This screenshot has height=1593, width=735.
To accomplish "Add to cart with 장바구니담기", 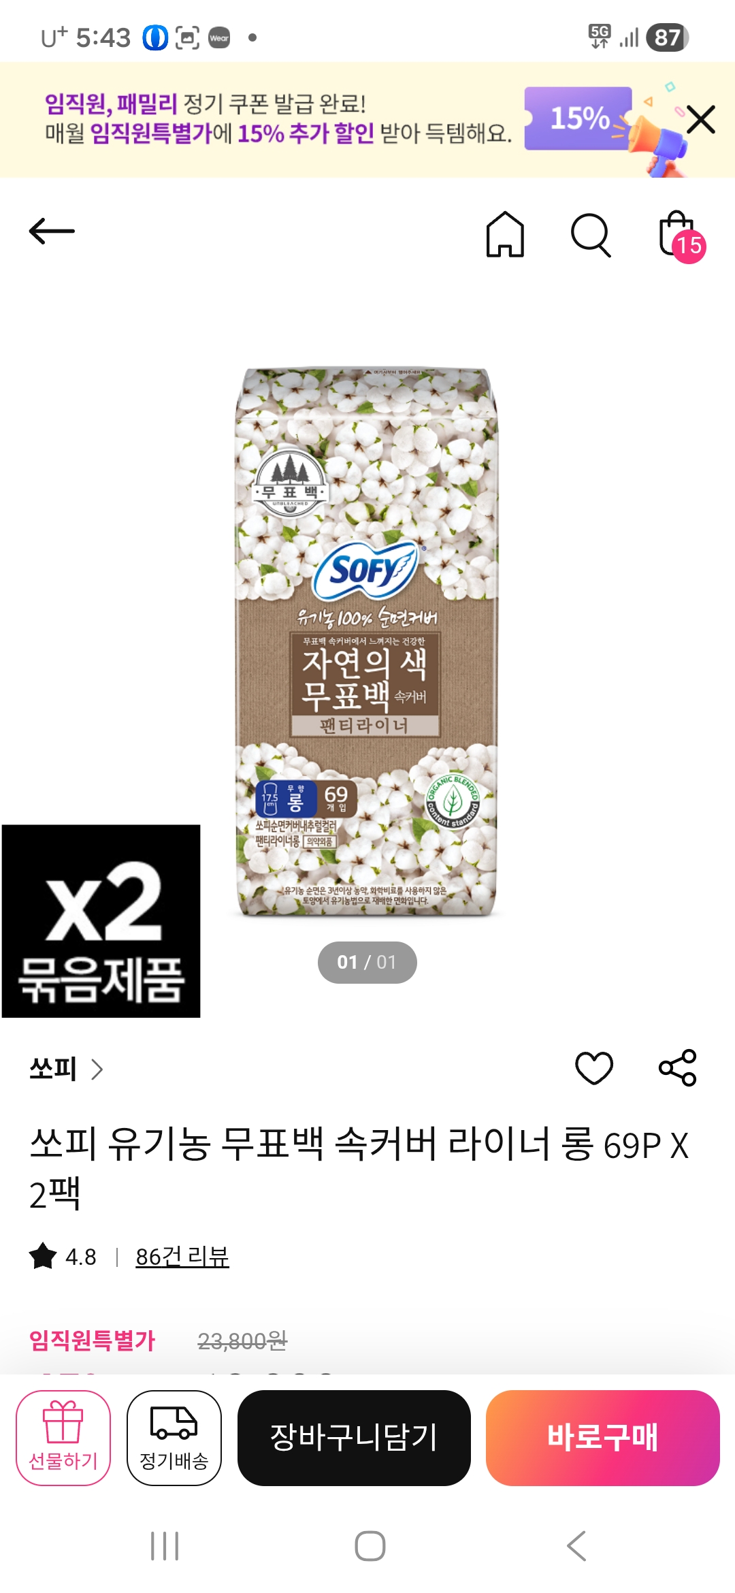I will pyautogui.click(x=354, y=1438).
